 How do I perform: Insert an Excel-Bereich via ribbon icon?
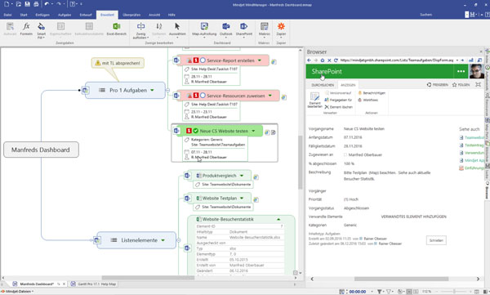tap(116, 29)
